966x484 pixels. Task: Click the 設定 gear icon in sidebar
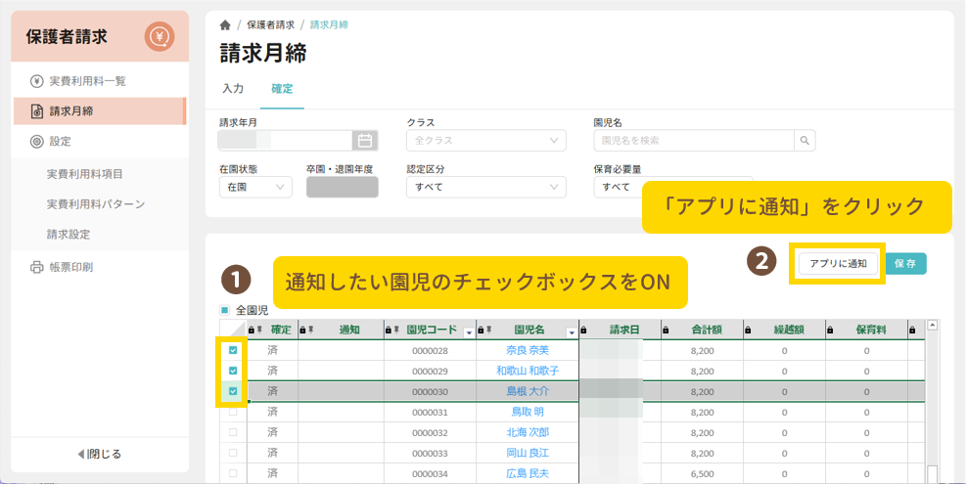pyautogui.click(x=36, y=141)
